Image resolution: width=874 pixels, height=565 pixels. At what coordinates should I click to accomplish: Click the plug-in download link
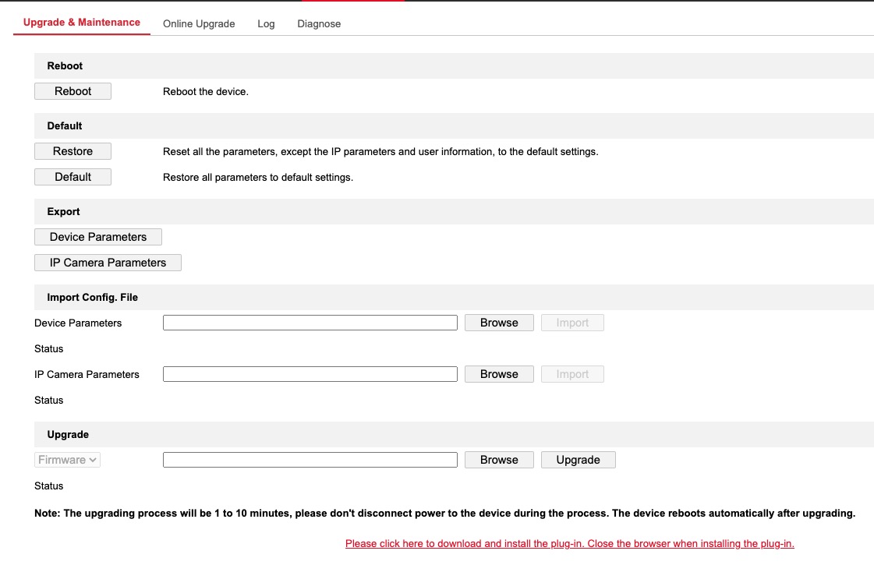(x=570, y=543)
